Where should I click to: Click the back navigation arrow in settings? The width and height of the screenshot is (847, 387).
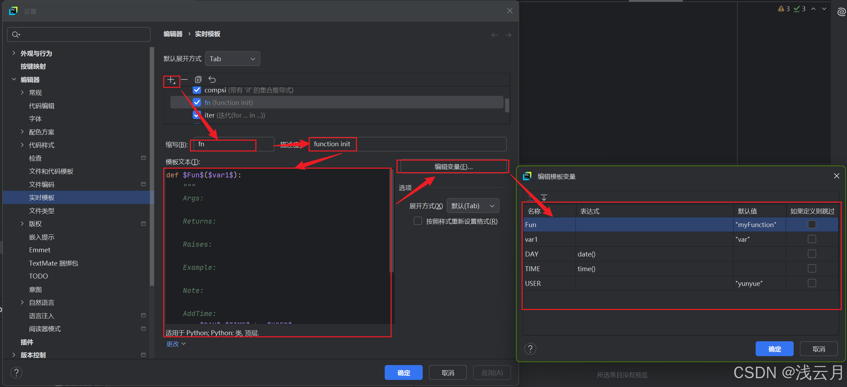pyautogui.click(x=494, y=35)
